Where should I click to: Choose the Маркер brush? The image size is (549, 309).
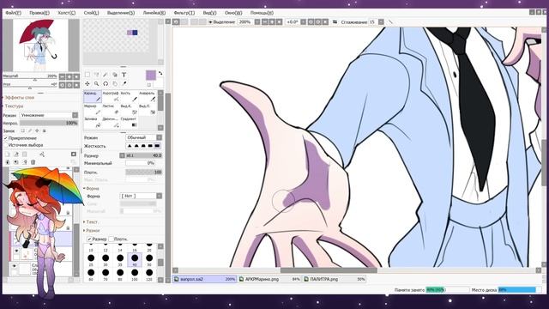pyautogui.click(x=93, y=109)
